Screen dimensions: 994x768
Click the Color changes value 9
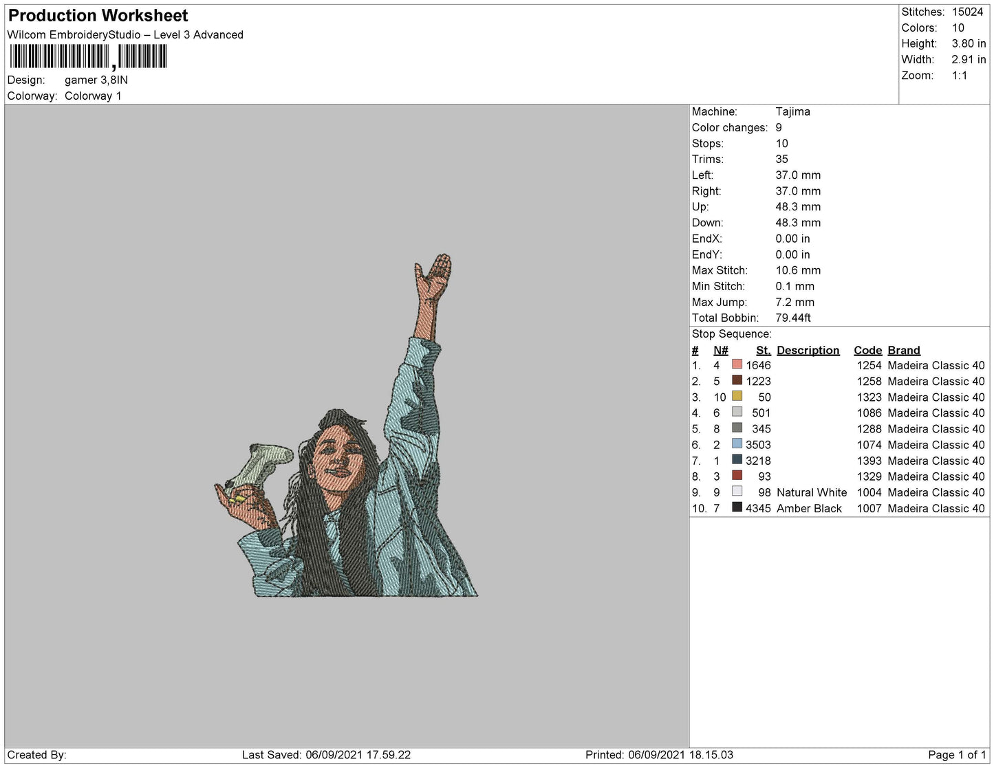pyautogui.click(x=779, y=127)
